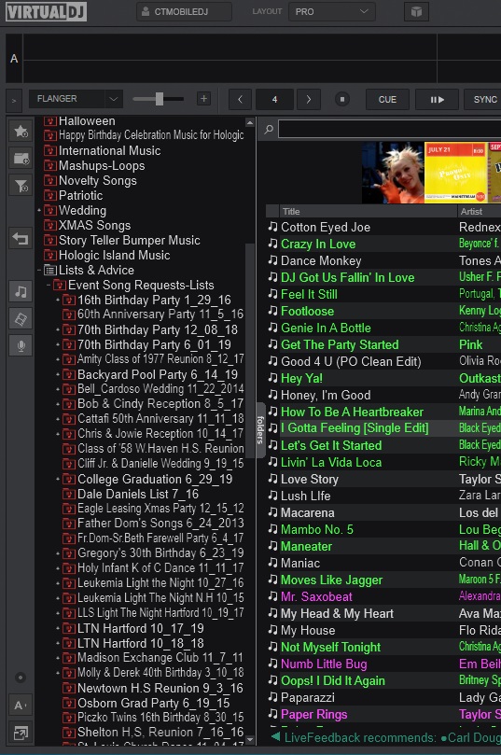The image size is (501, 755).
Task: Click the pop-out browser window icon
Action: click(21, 734)
